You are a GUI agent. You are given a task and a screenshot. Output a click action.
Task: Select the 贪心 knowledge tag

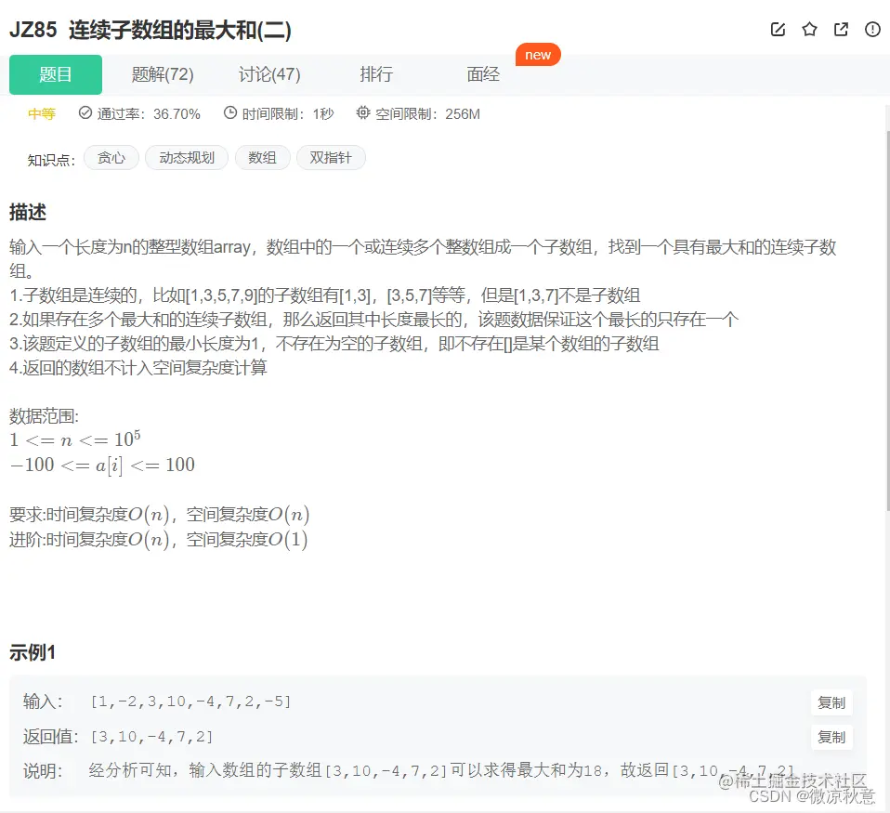pyautogui.click(x=111, y=158)
